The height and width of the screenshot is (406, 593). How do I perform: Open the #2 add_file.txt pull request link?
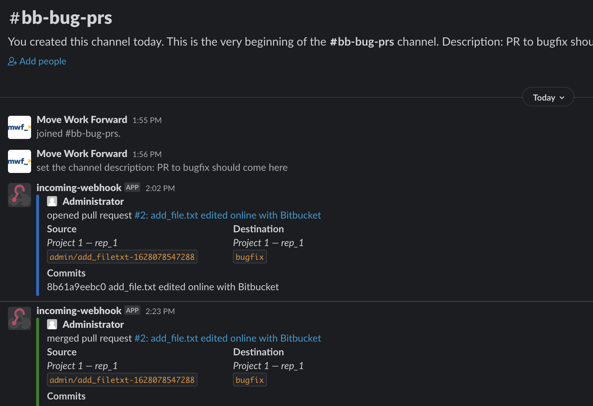tap(227, 215)
